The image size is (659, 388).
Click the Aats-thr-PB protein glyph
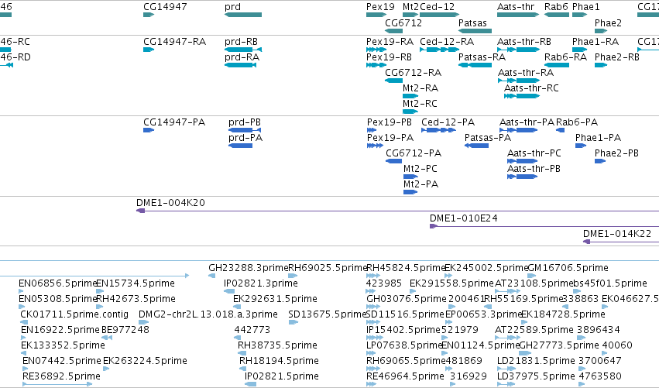click(x=523, y=177)
